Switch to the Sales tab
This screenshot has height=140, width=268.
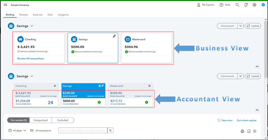coord(50,15)
